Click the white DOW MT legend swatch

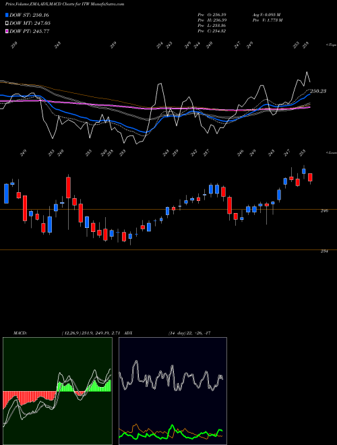coord(7,24)
